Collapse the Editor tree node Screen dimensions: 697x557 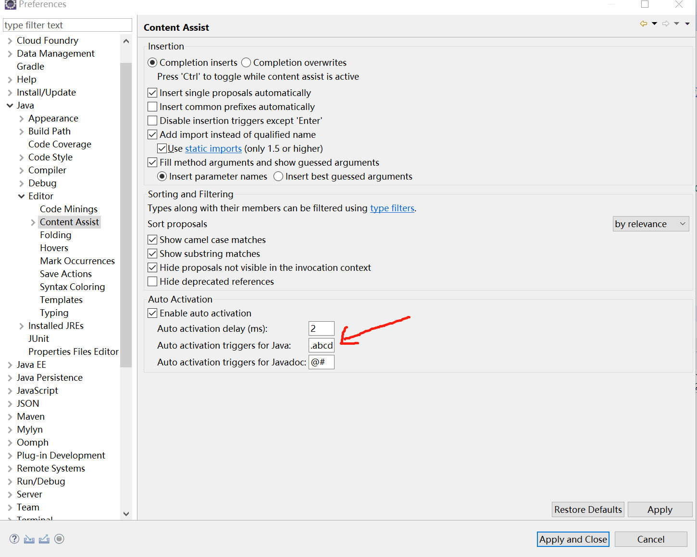pos(21,196)
